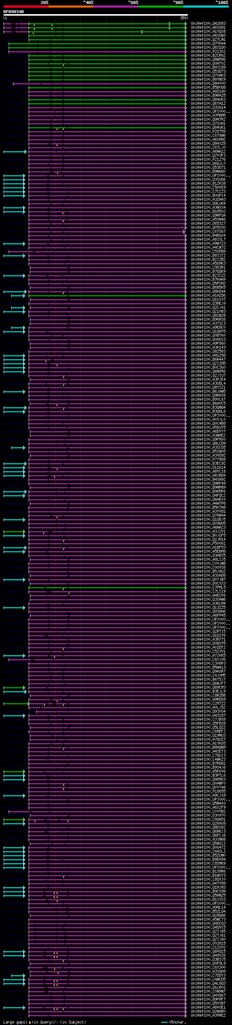Click the white query sequence bar

[96, 15]
